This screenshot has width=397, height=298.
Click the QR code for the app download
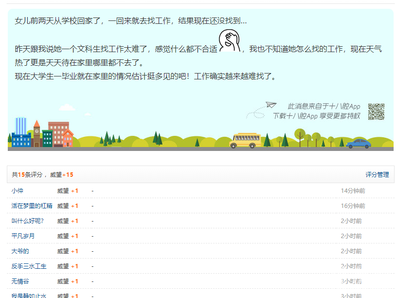pyautogui.click(x=376, y=112)
